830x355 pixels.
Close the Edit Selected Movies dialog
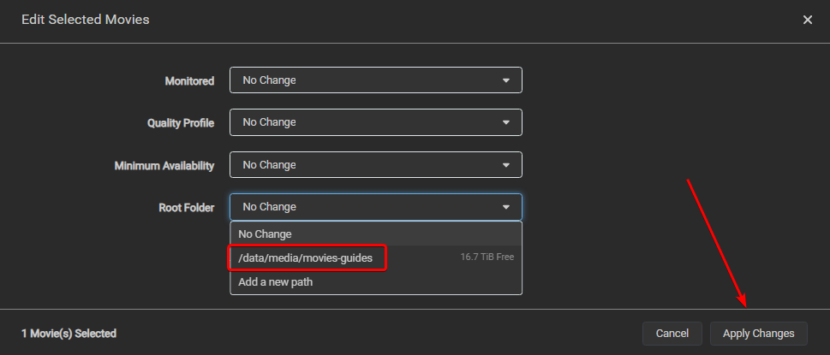(x=807, y=20)
